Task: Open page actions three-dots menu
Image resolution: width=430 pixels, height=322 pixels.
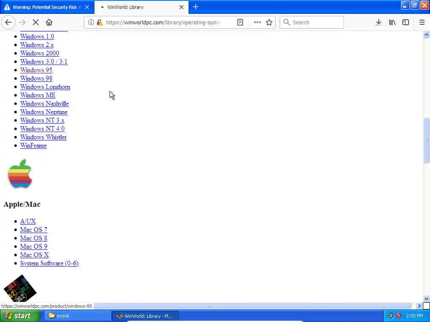Action: click(x=257, y=23)
